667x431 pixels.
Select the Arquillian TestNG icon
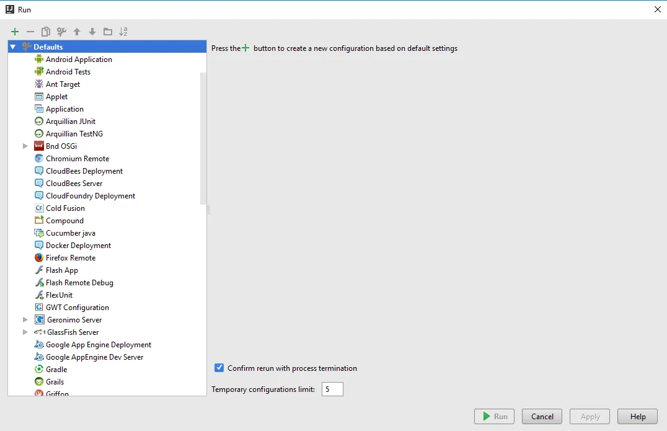[x=39, y=133]
